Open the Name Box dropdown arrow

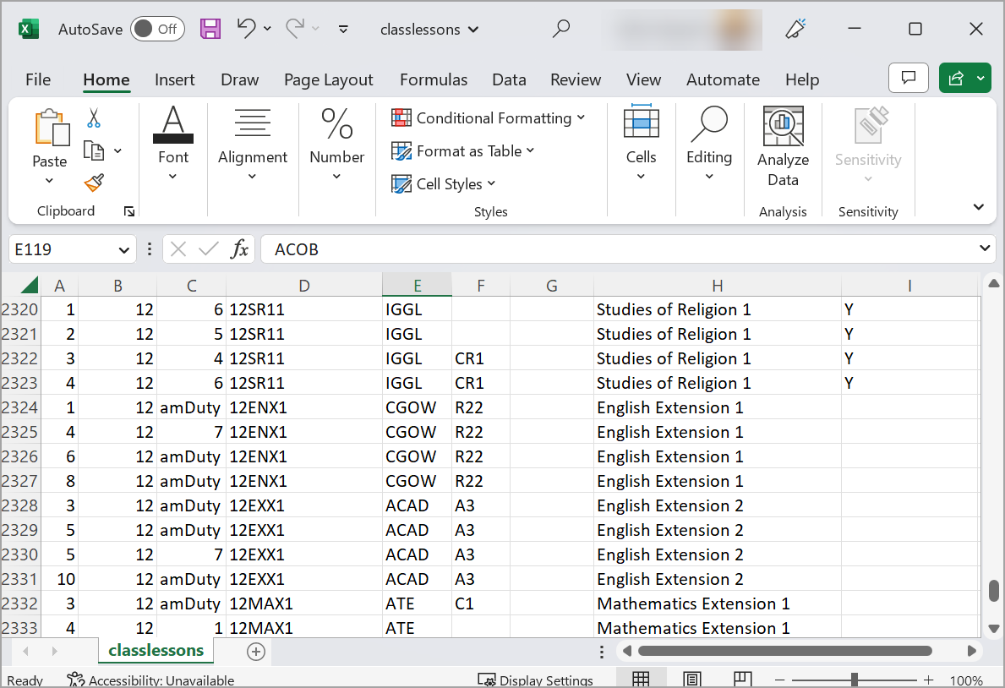point(123,249)
